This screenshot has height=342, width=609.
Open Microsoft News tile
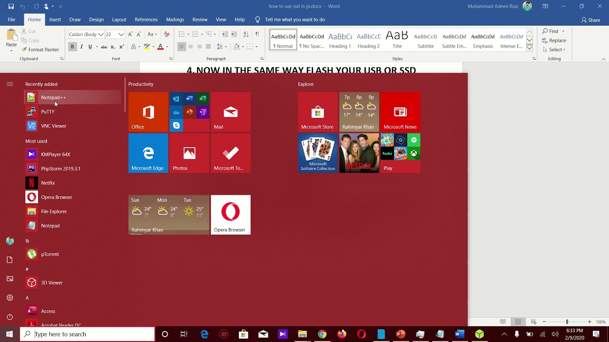point(400,112)
